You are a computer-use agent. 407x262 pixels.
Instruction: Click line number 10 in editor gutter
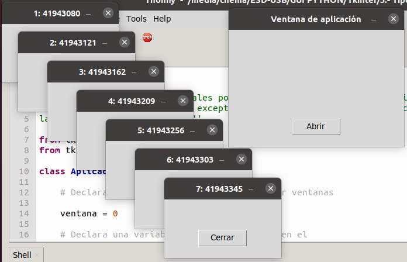[x=24, y=171]
